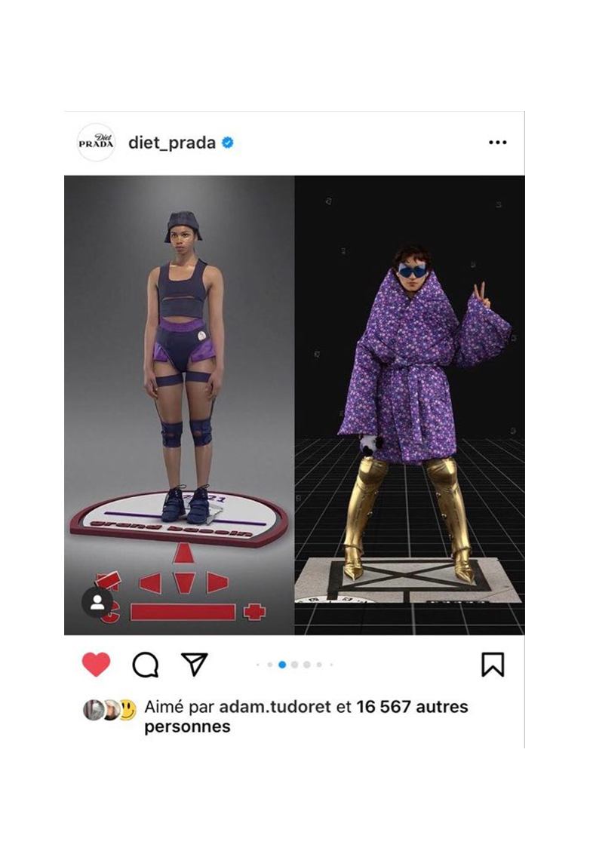Open the three-dot more options menu
Screen dimensions: 590x860
click(497, 143)
